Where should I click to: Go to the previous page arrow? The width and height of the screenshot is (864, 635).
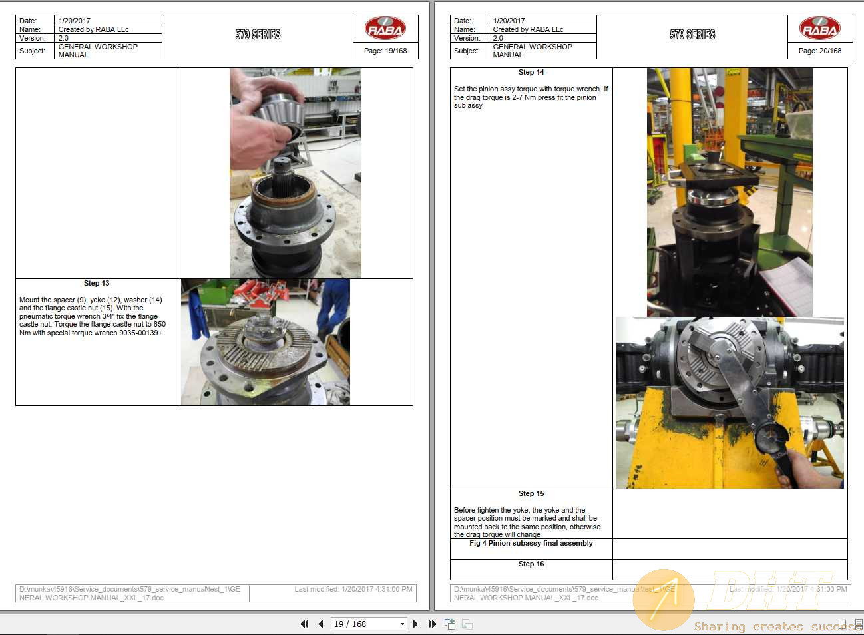pos(321,624)
